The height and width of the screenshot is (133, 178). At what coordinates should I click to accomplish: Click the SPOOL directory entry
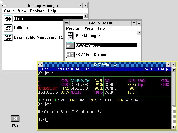pyautogui.click(x=142, y=81)
